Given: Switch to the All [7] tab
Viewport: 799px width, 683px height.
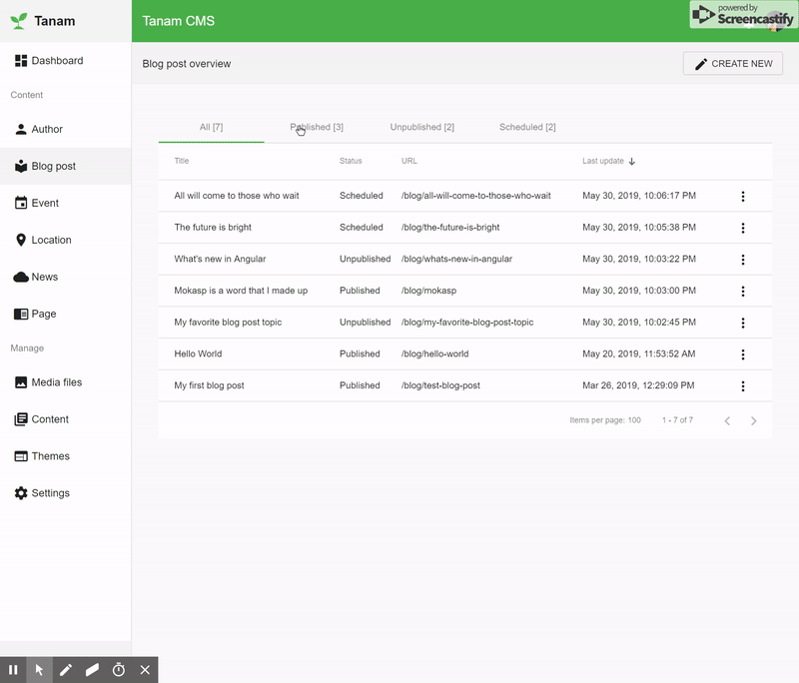Looking at the screenshot, I should [x=211, y=127].
